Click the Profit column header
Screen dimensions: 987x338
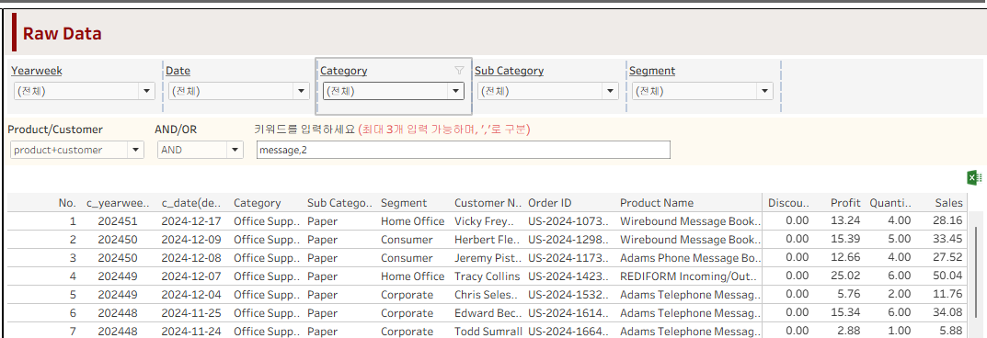845,203
